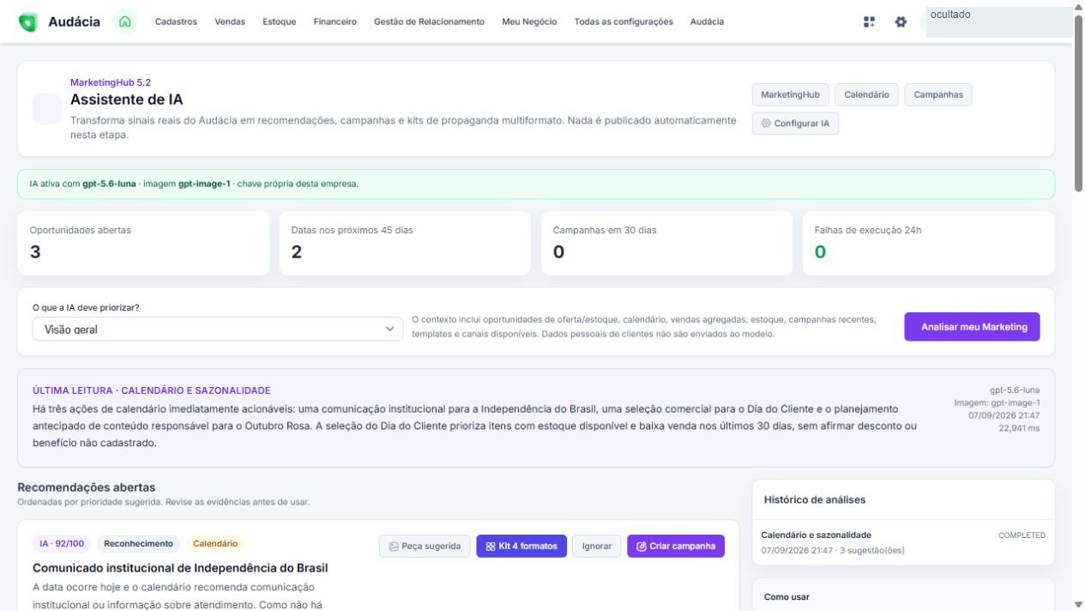Open the Todas as configurações menu

[624, 22]
